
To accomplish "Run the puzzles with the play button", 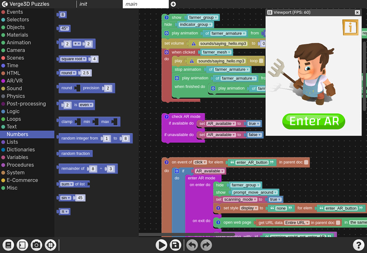I will [x=161, y=245].
